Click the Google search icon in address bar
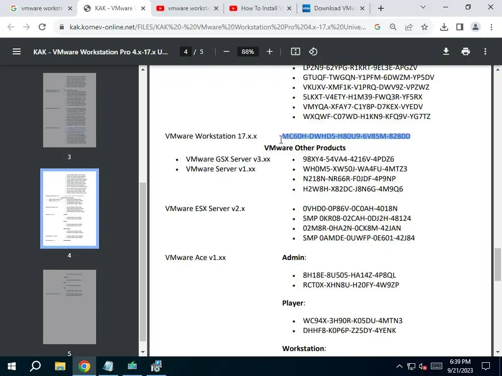 click(377, 27)
